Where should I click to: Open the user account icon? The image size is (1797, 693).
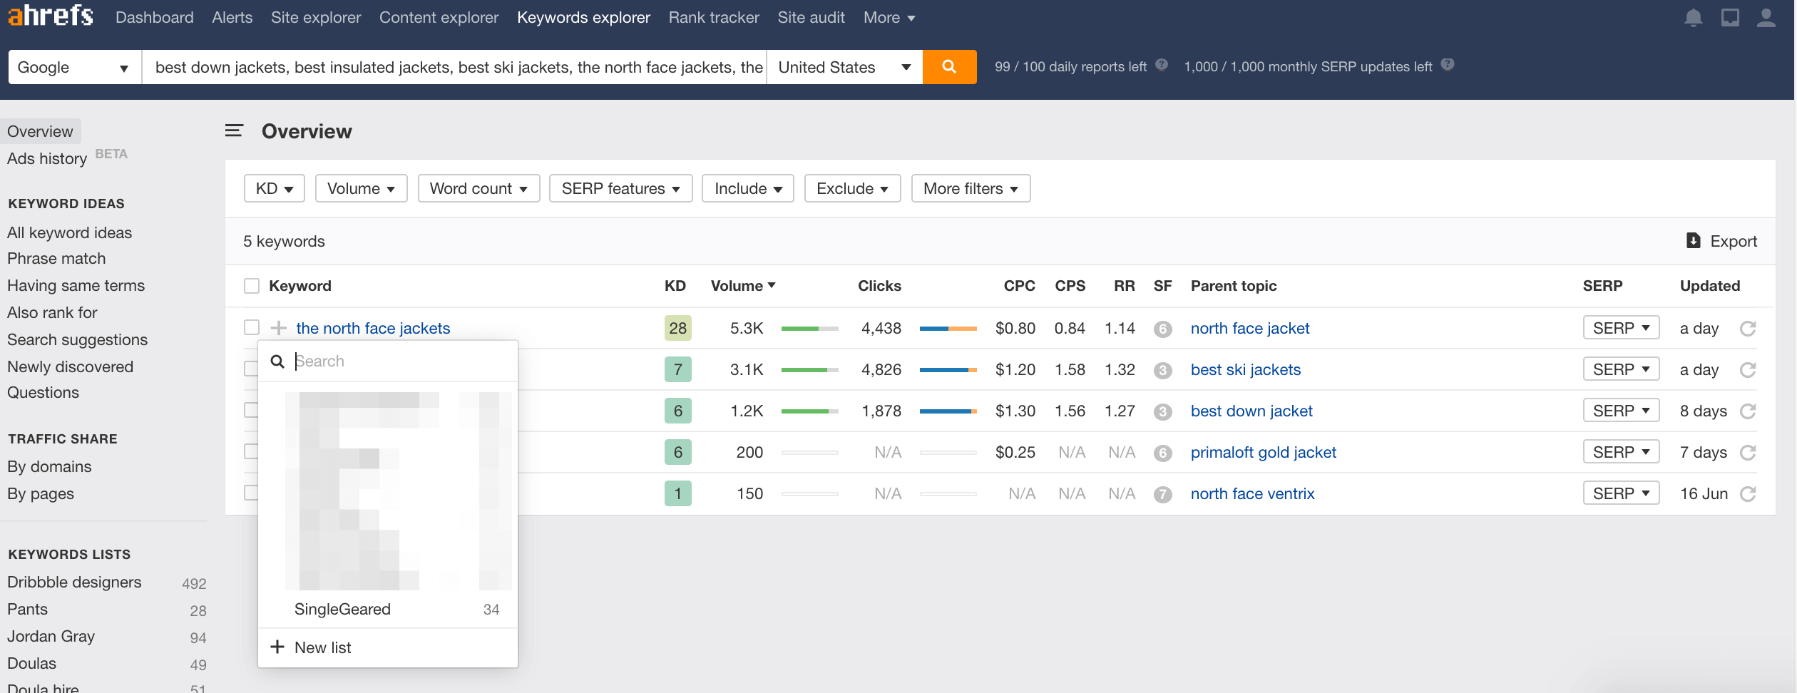pyautogui.click(x=1766, y=17)
